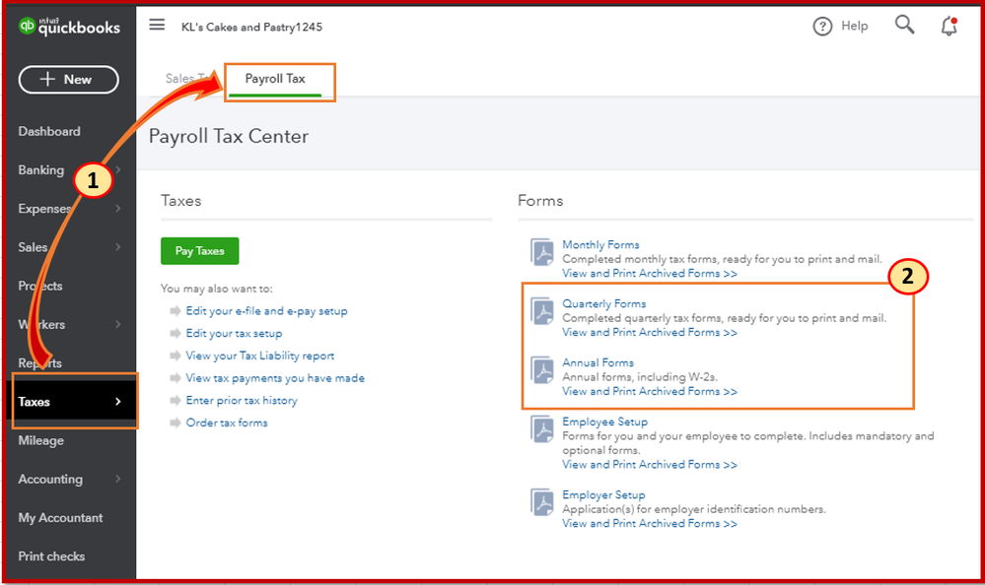
Task: Open the Quarterly Forms link
Action: click(603, 303)
